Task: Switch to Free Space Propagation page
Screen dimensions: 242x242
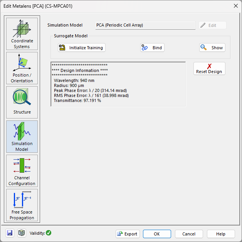Action: 22,205
